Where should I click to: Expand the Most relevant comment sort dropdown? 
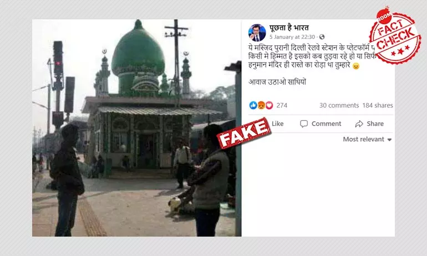point(367,139)
